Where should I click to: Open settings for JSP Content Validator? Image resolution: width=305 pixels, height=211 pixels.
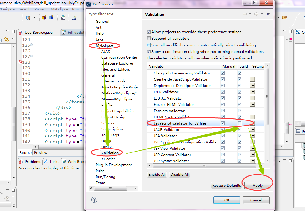[x=253, y=155]
